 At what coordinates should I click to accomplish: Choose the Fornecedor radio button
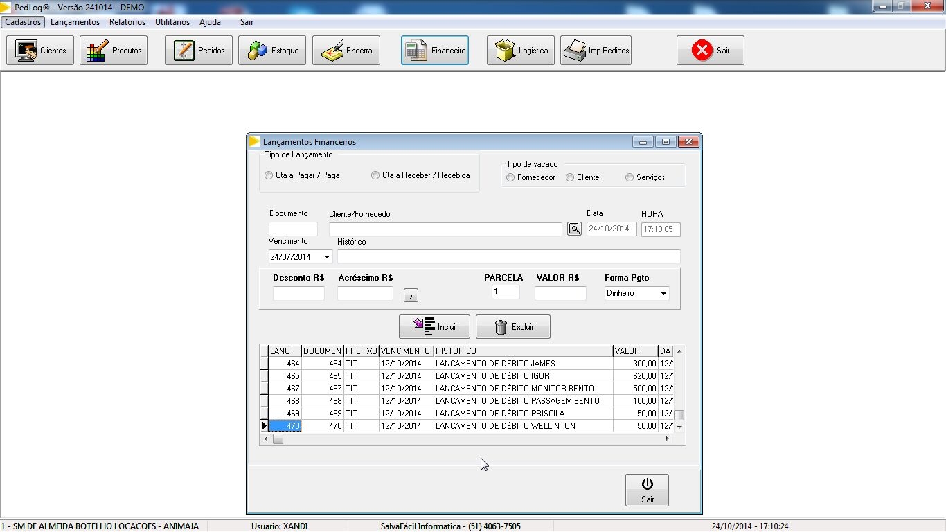510,178
